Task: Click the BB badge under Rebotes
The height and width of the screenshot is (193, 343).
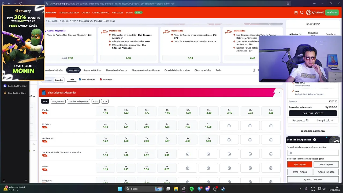Action: (x=45, y=127)
